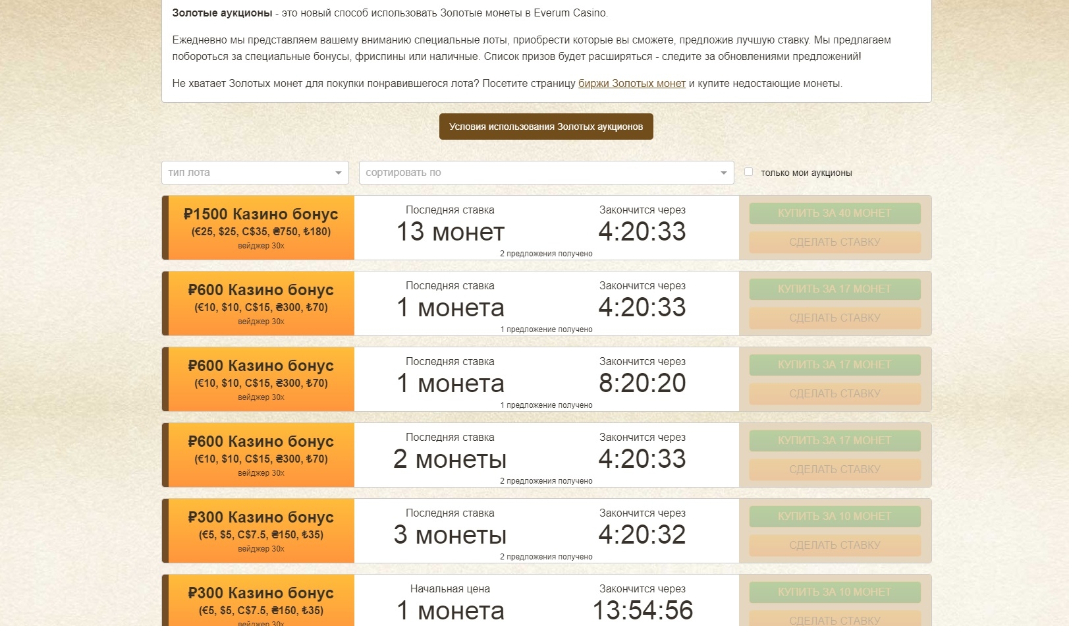
Task: Place a bid on lot ending in 8:20:20
Action: pos(835,393)
